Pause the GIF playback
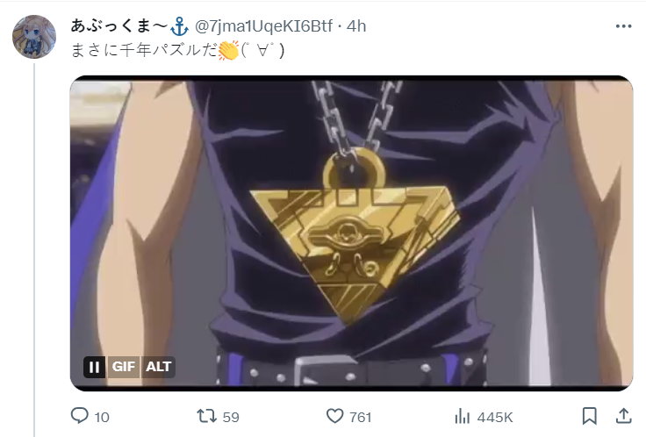The height and width of the screenshot is (437, 646). tap(94, 367)
